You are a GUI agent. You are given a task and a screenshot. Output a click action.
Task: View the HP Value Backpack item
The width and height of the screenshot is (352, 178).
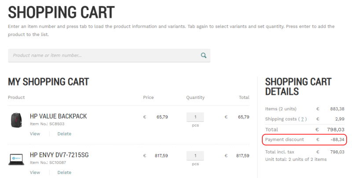coord(35,134)
